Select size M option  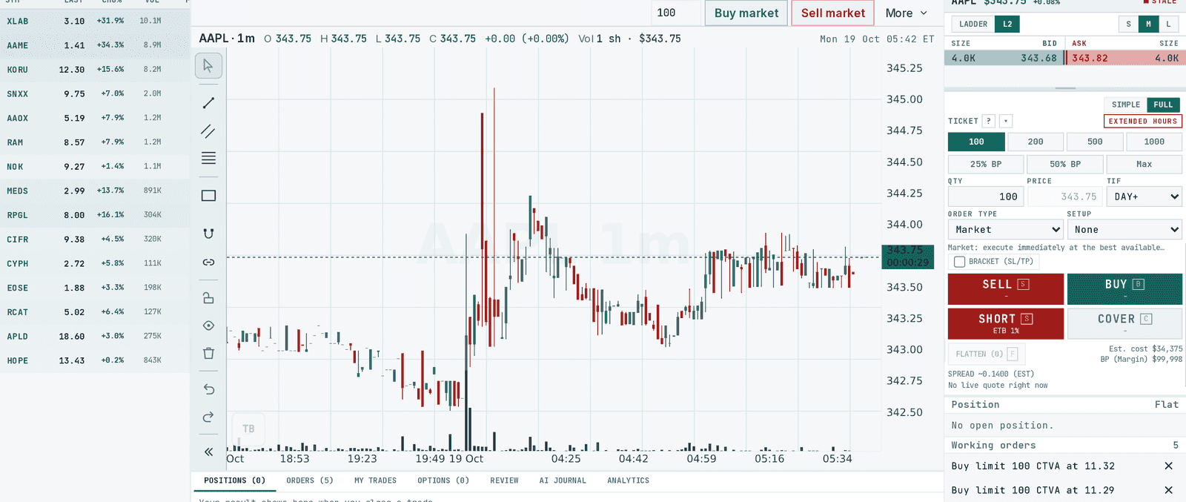click(x=1148, y=24)
